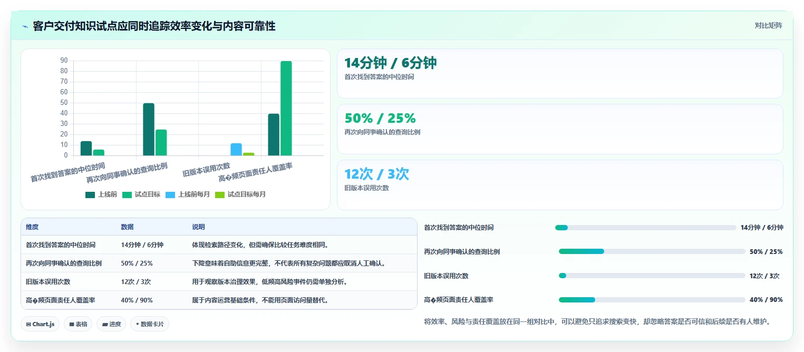Viewport: 804px width, 352px height.
Task: Click the light blue 上线前每月 bar
Action: click(236, 150)
